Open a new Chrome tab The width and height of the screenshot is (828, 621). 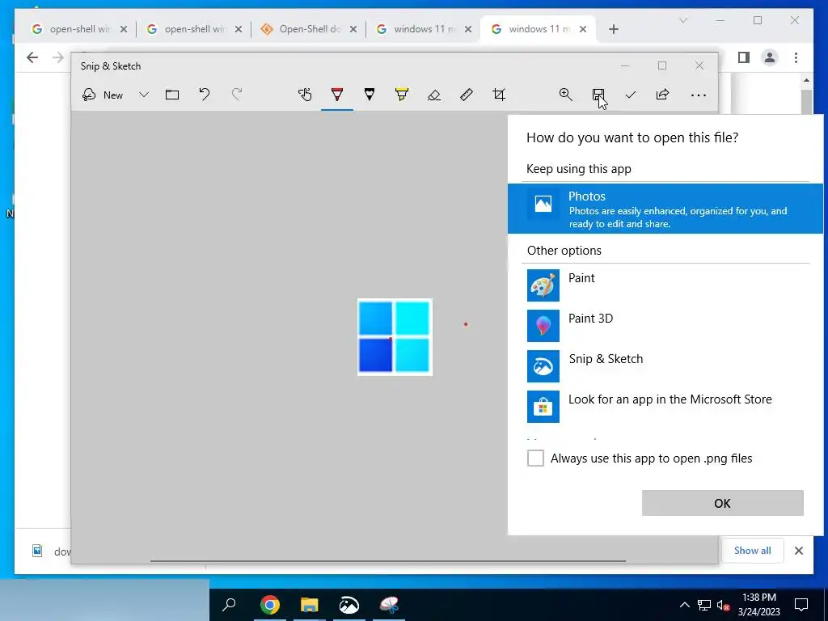613,29
